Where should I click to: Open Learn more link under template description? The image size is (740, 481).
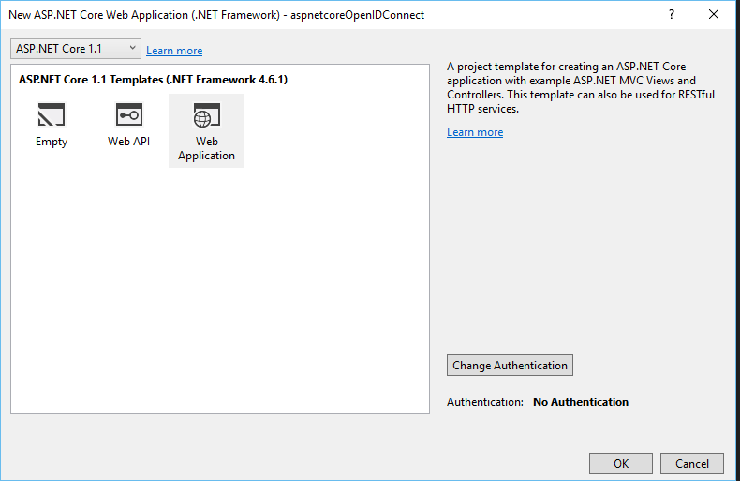click(x=475, y=132)
